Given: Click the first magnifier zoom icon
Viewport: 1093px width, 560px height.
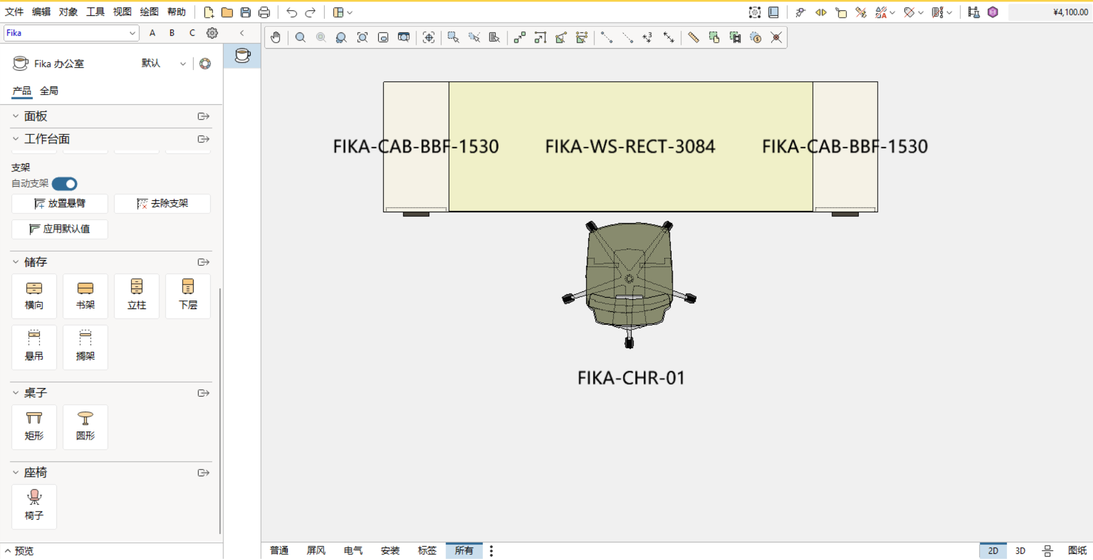Looking at the screenshot, I should [300, 38].
